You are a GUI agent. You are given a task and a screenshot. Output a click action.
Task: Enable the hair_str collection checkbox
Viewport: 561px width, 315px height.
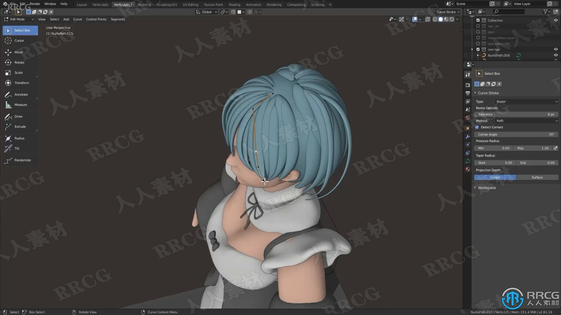478,26
